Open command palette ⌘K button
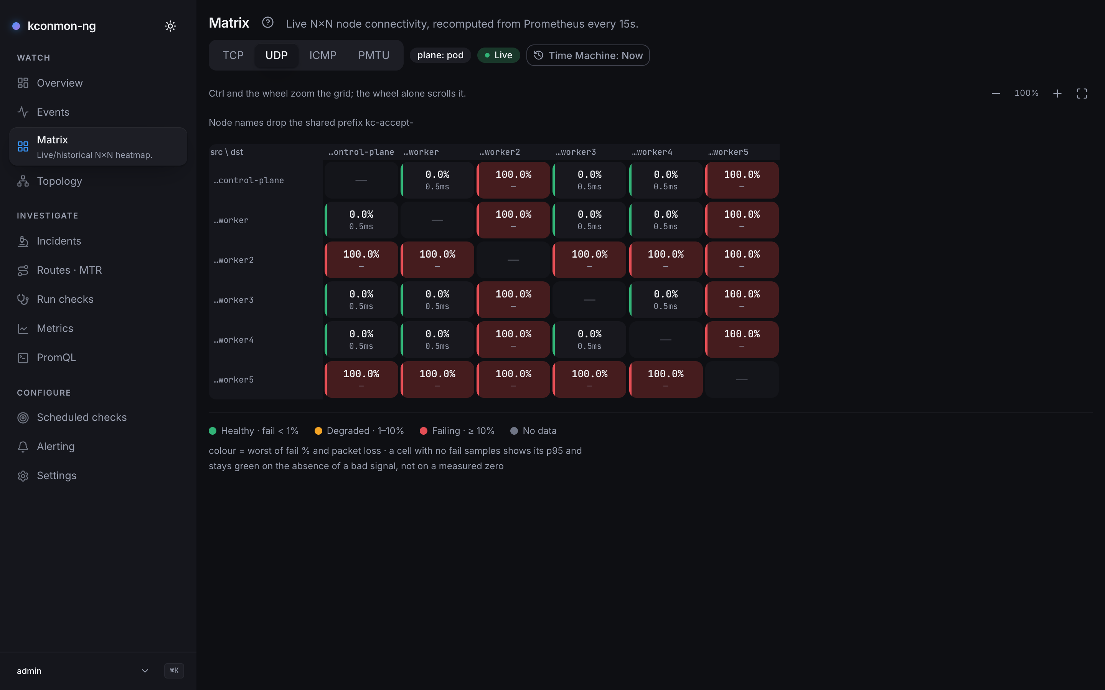 (x=174, y=670)
